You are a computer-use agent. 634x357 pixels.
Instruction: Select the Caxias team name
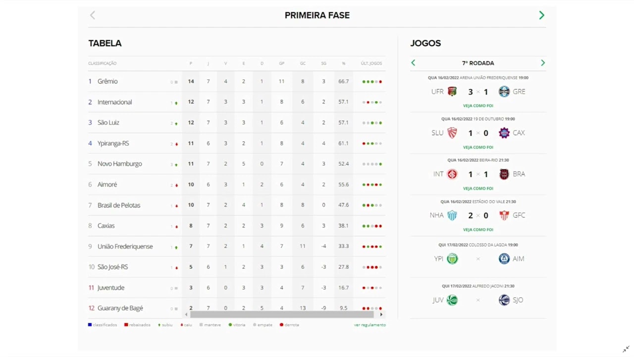tap(106, 226)
